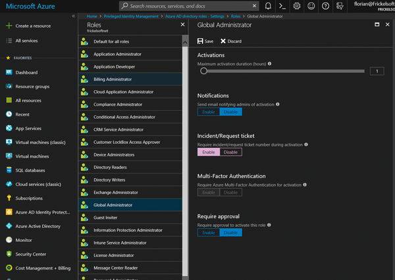Click the activation duration hours value box
This screenshot has width=395, height=280.
(x=377, y=71)
